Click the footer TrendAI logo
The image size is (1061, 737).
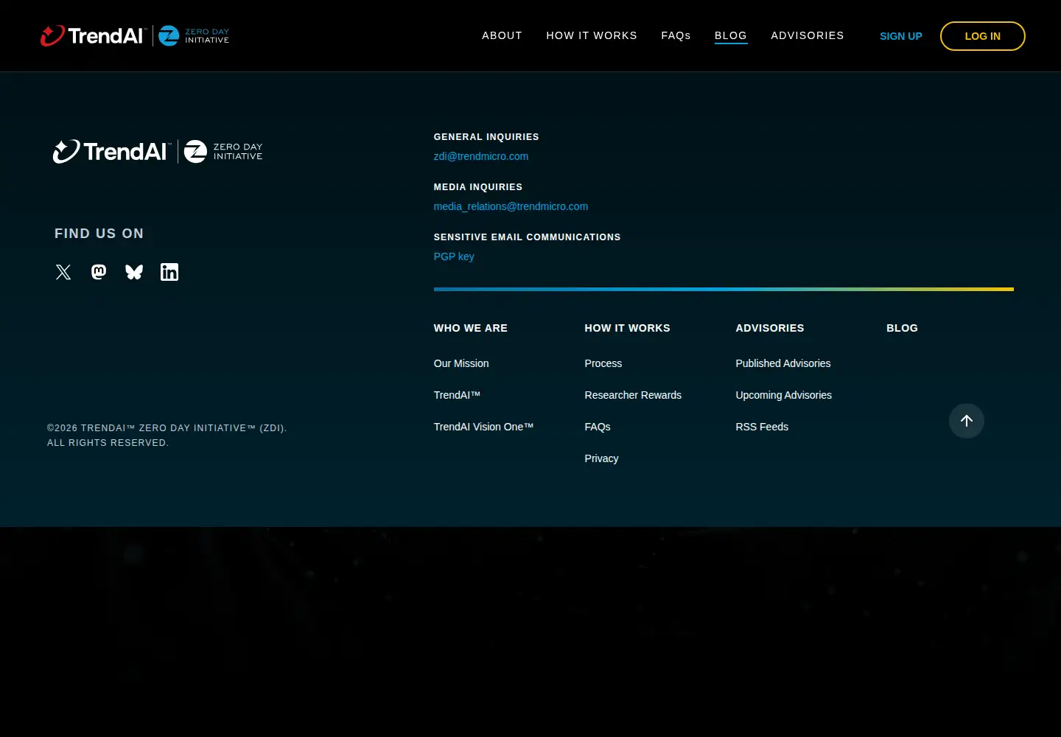pos(111,151)
